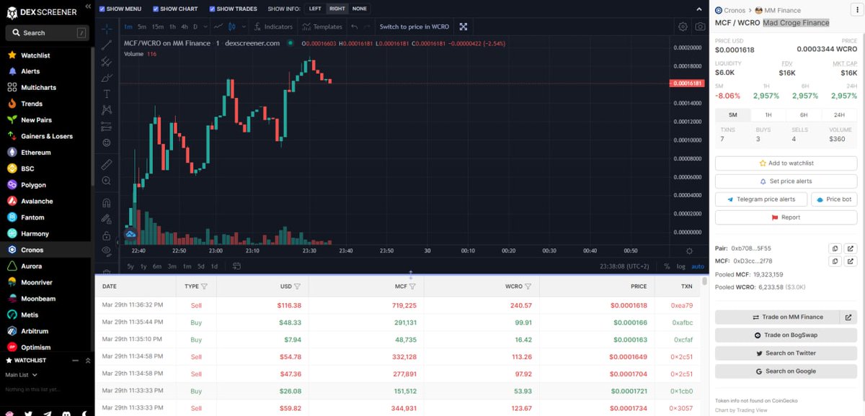Image resolution: width=865 pixels, height=416 pixels.
Task: Click the Report button
Action: pos(786,217)
